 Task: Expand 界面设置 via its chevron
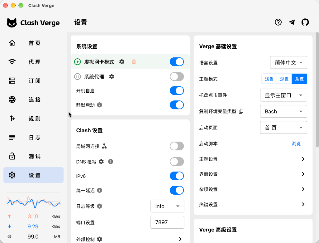(303, 174)
